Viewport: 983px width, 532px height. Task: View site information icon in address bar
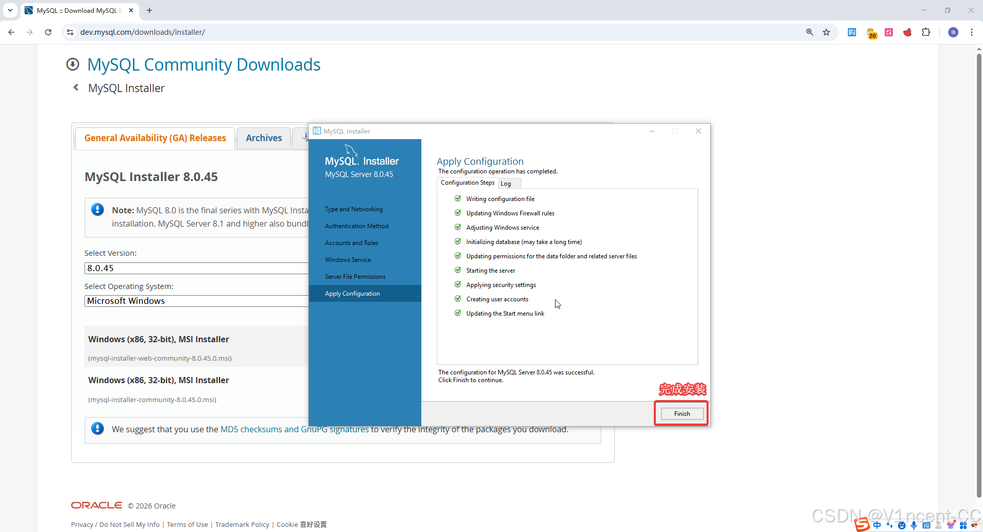71,32
